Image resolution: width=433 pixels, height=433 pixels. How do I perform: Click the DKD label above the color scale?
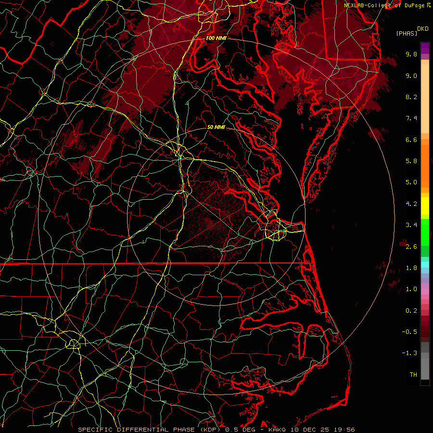coord(422,29)
